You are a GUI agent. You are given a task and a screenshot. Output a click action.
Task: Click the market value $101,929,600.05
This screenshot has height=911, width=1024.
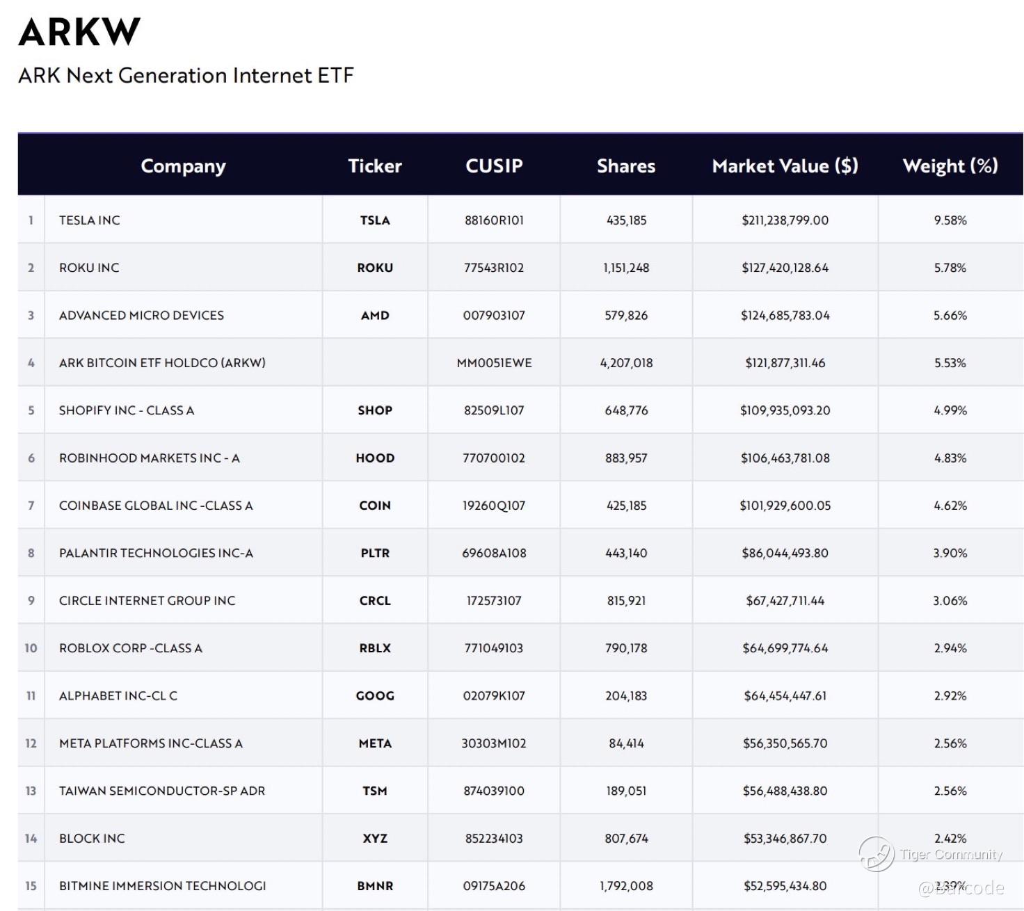(x=785, y=506)
